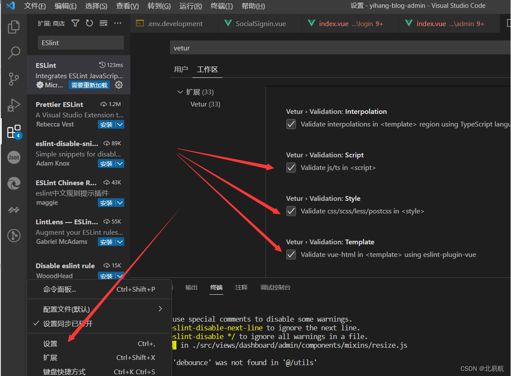Open the Edge browser tools icon
The height and width of the screenshot is (376, 511).
[14, 183]
